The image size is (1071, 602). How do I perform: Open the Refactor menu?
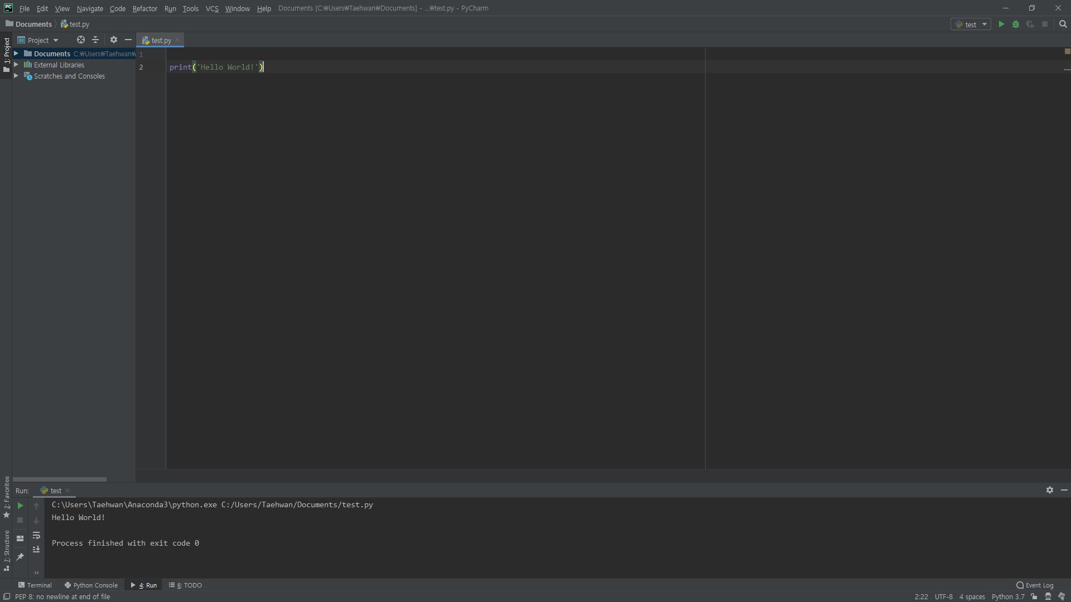[x=144, y=8]
